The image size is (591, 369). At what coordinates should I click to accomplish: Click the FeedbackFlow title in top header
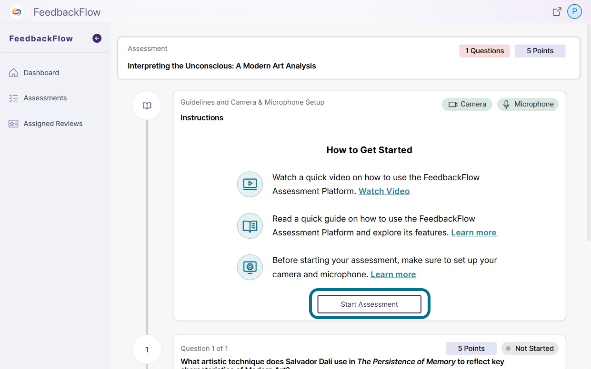click(67, 12)
